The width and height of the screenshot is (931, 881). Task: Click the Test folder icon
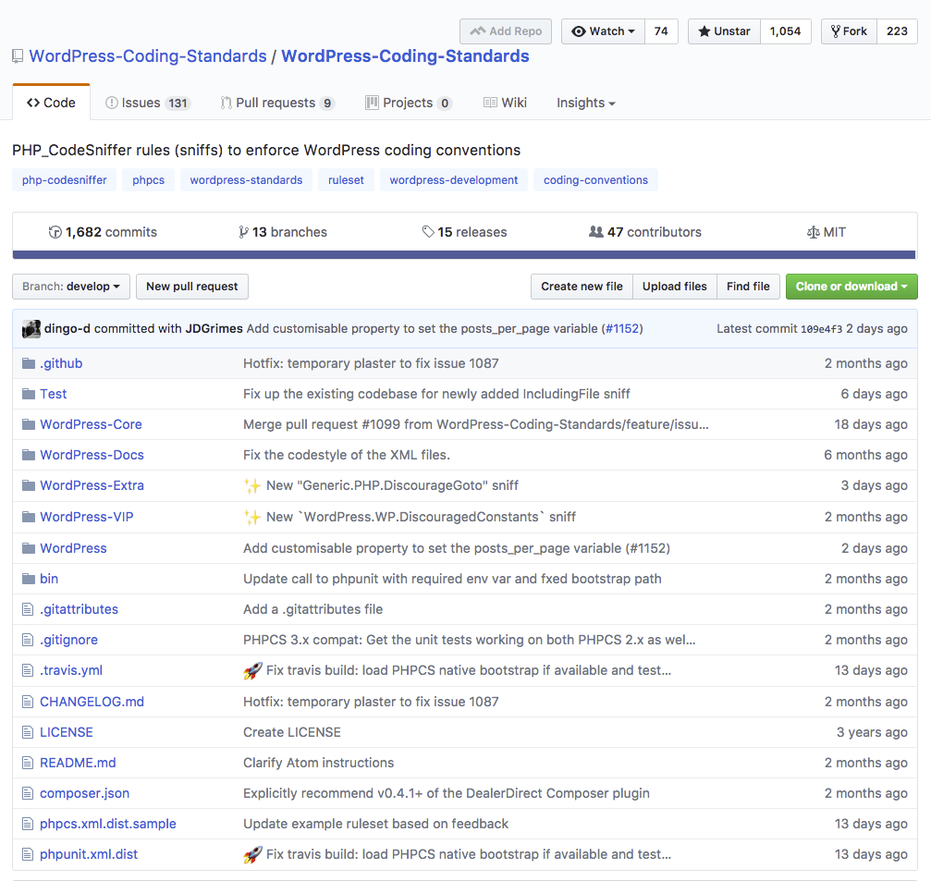click(x=29, y=394)
